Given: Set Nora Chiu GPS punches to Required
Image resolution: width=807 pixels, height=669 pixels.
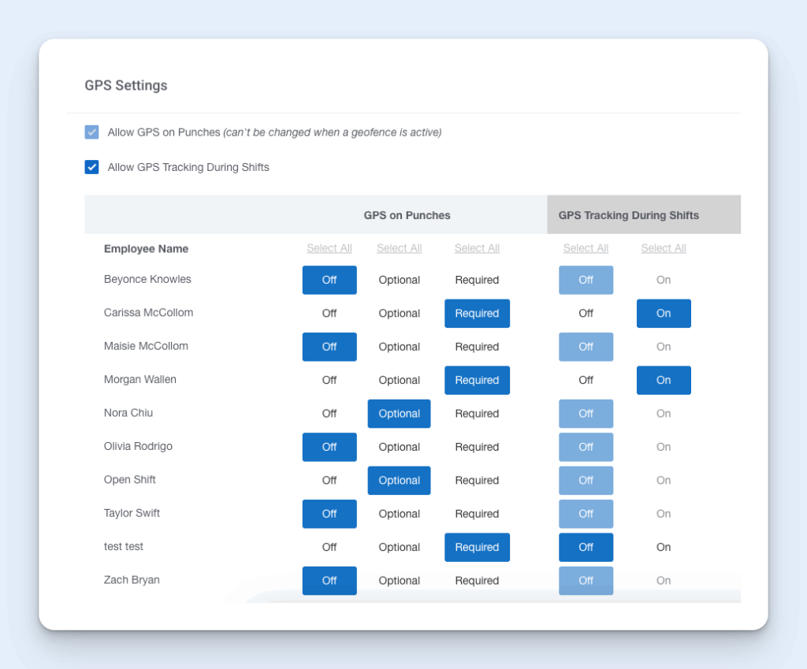Looking at the screenshot, I should pos(477,413).
